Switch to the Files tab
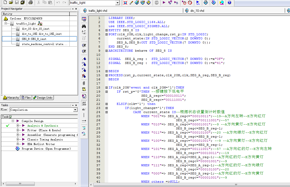This screenshot has width=290, height=187. coord(26,98)
